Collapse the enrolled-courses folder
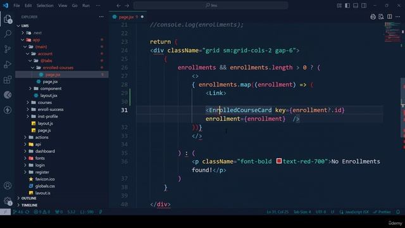Screen dimensions: 405x228 tap(32, 68)
